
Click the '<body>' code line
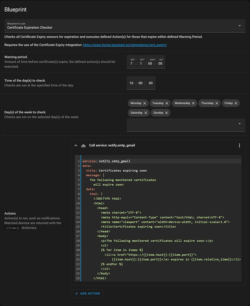[x=102, y=236]
